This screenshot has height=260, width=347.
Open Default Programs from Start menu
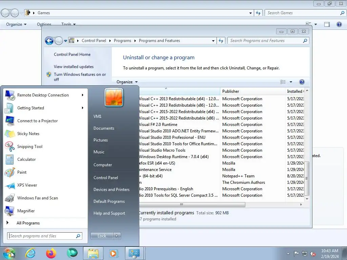click(x=109, y=201)
